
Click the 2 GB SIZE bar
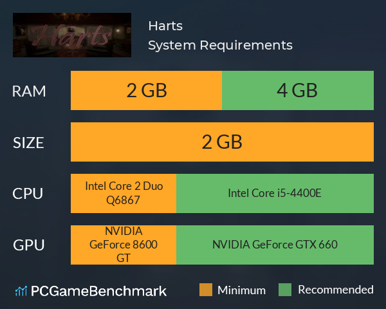[222, 142]
